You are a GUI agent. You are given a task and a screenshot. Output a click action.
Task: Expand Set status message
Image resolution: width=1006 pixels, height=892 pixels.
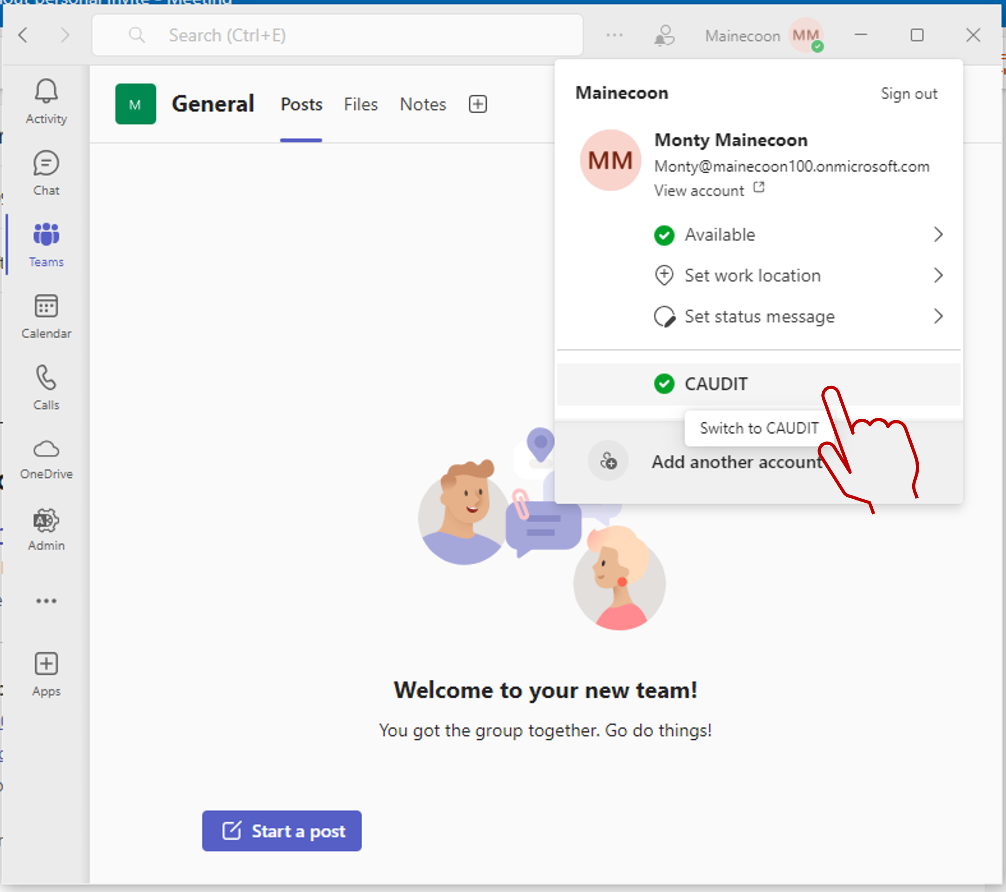coord(798,316)
